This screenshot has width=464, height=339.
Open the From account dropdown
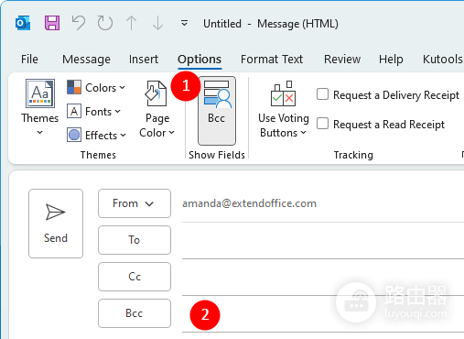[135, 203]
